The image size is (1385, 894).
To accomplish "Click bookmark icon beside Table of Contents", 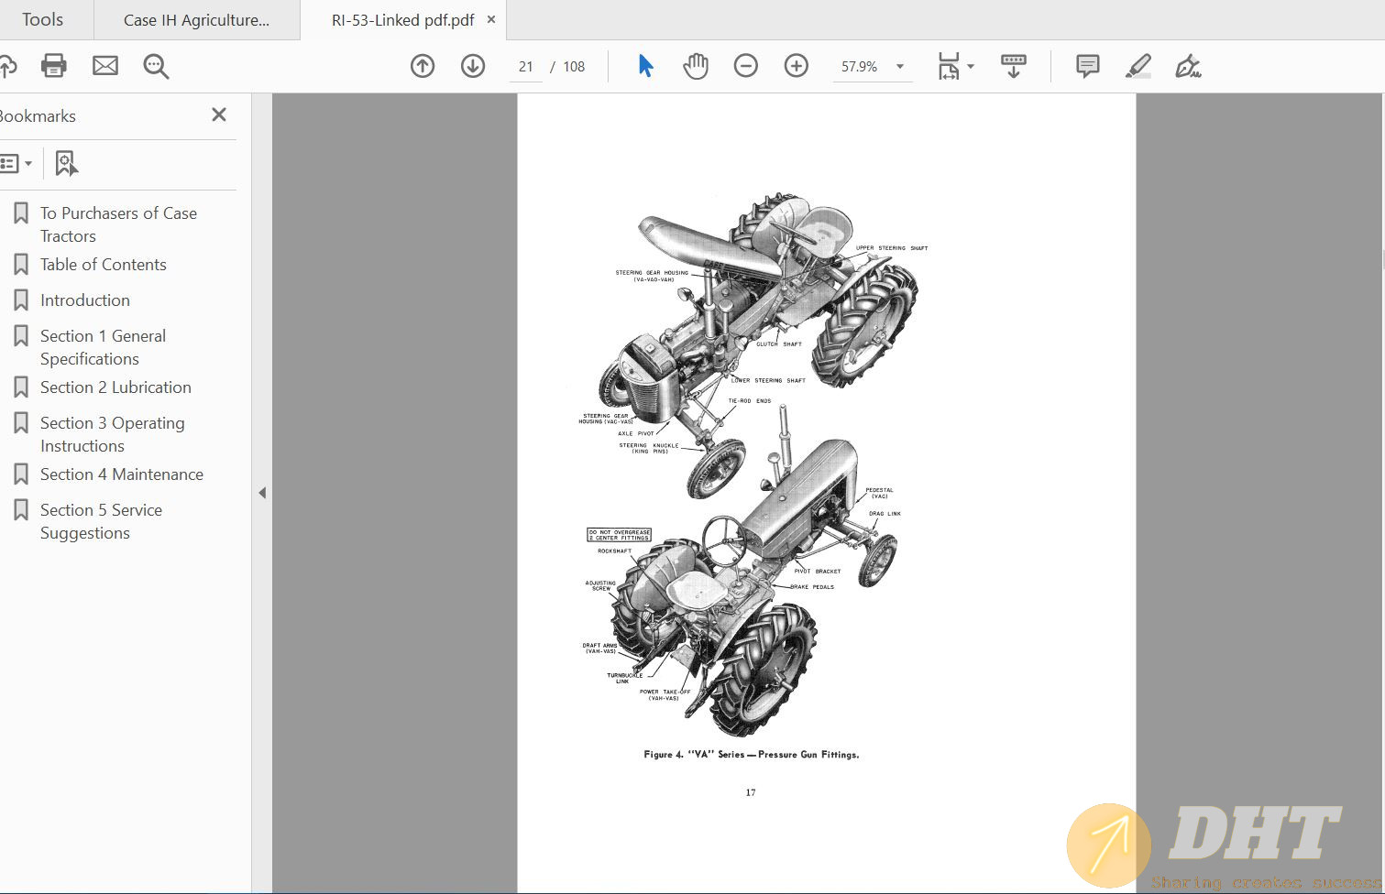I will [x=21, y=264].
